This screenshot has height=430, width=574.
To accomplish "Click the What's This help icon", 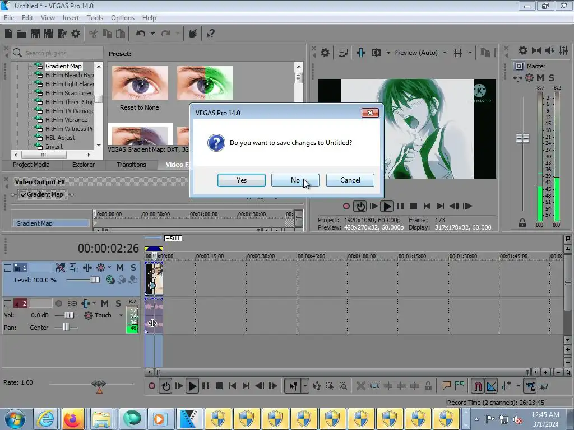I will pos(210,34).
